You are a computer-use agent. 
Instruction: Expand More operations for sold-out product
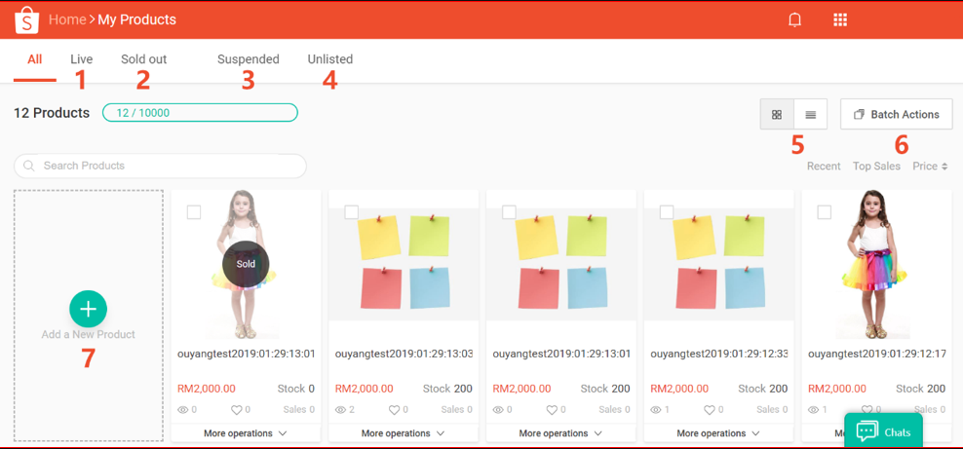click(246, 433)
